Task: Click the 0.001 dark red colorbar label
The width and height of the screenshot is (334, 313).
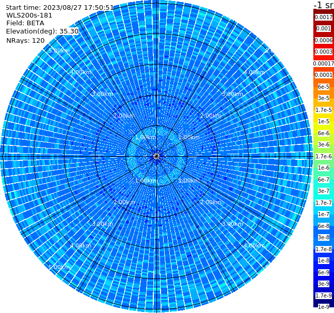Action: pos(324,28)
